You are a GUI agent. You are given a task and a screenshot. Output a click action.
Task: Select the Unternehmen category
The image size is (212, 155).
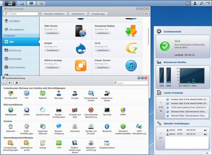pyautogui.click(x=21, y=67)
